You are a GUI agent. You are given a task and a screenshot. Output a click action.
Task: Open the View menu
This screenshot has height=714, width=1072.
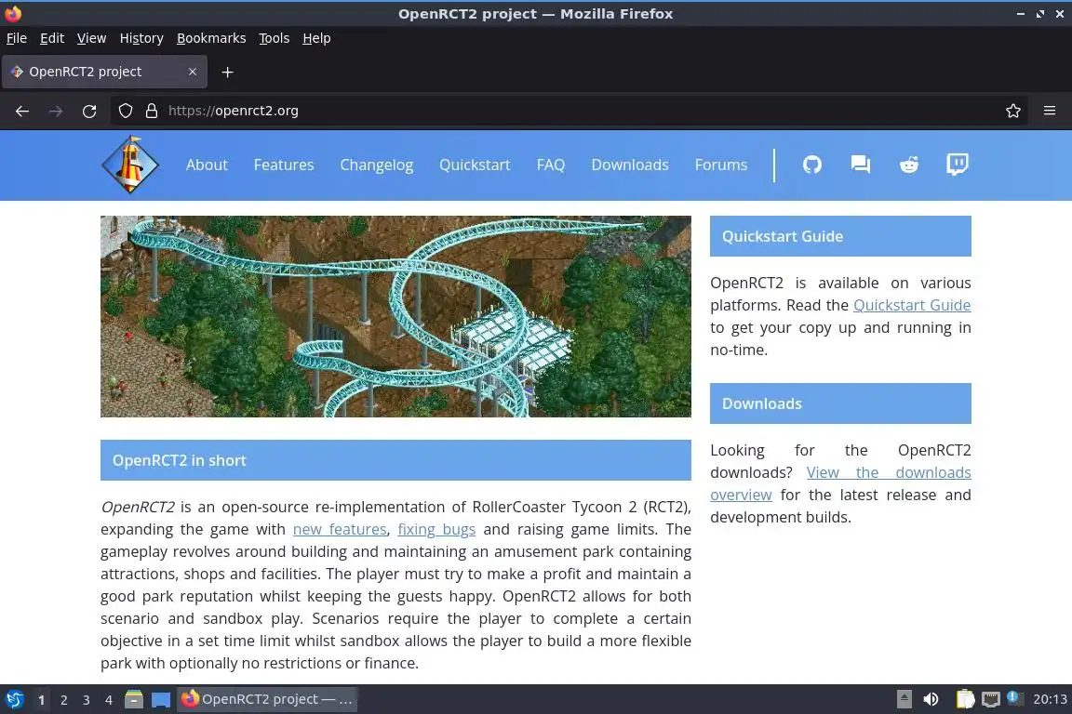tap(91, 38)
